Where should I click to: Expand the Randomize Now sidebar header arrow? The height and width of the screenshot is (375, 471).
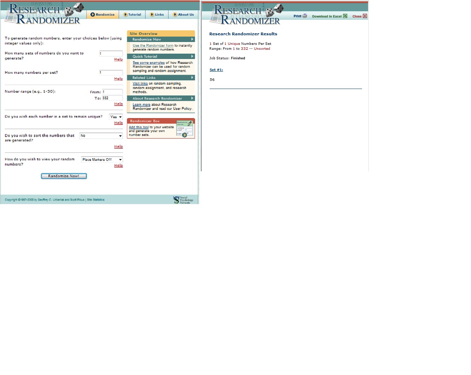pos(192,39)
